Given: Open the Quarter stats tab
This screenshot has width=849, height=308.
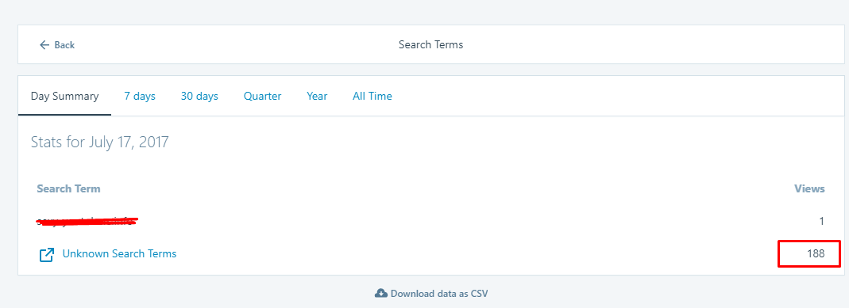Looking at the screenshot, I should (263, 97).
